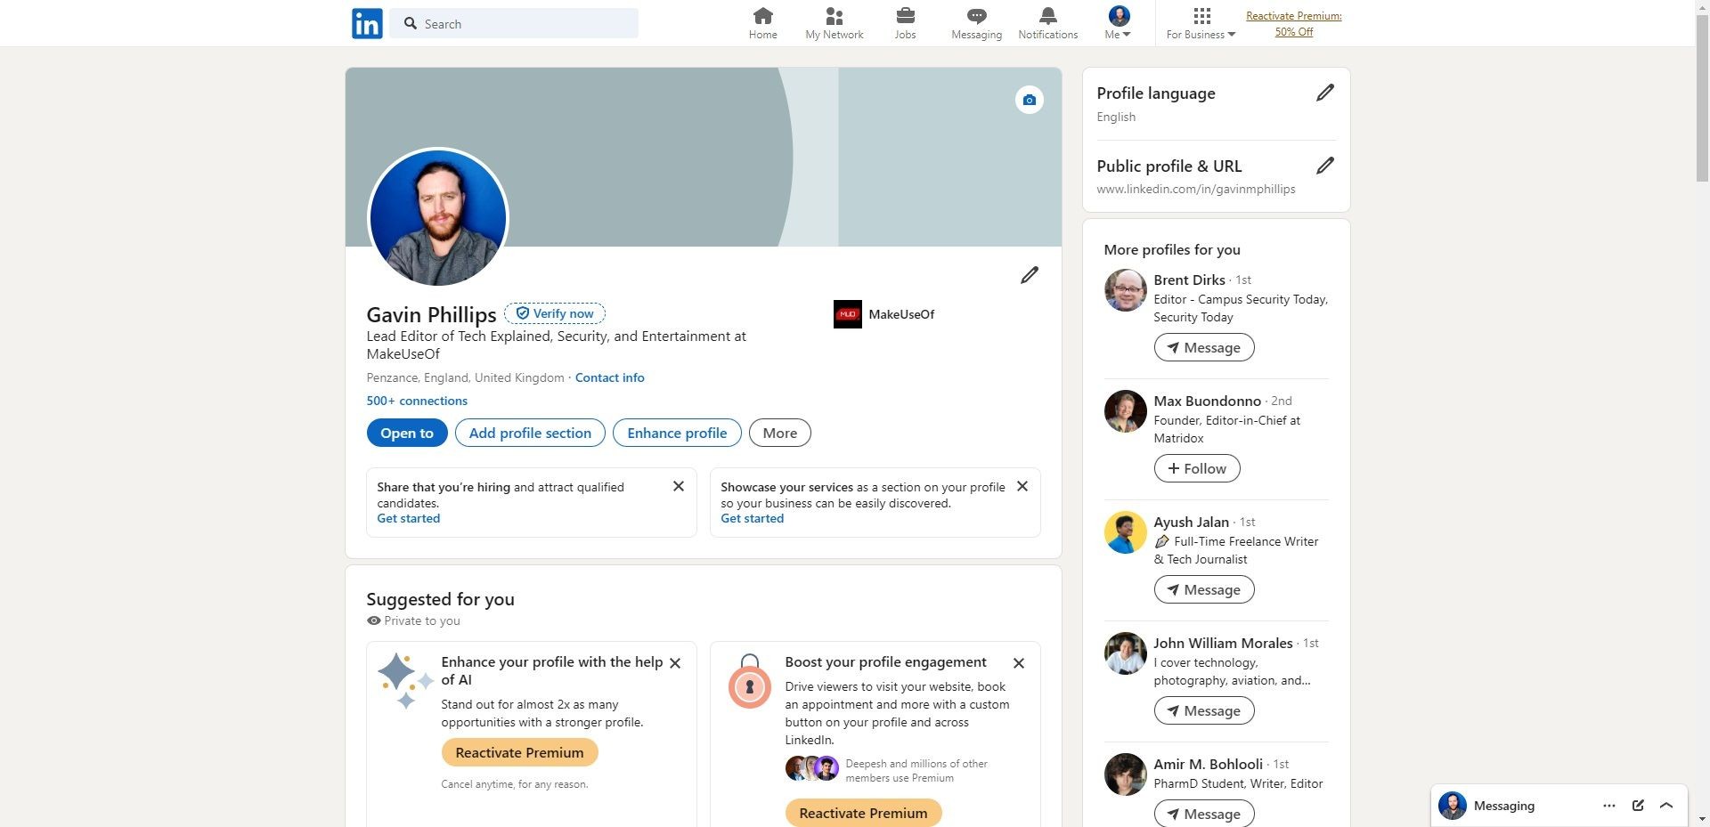Go to Home in the top nav
The width and height of the screenshot is (1710, 827).
pos(762,24)
